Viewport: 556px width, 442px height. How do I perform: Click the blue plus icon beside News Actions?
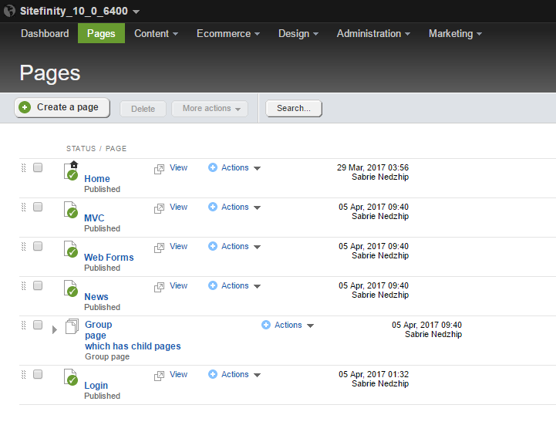pos(213,285)
